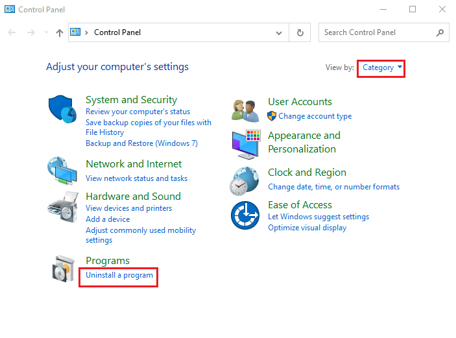This screenshot has height=338, width=456.
Task: Click the Hardware and Sound printer icon
Action: pos(63,207)
